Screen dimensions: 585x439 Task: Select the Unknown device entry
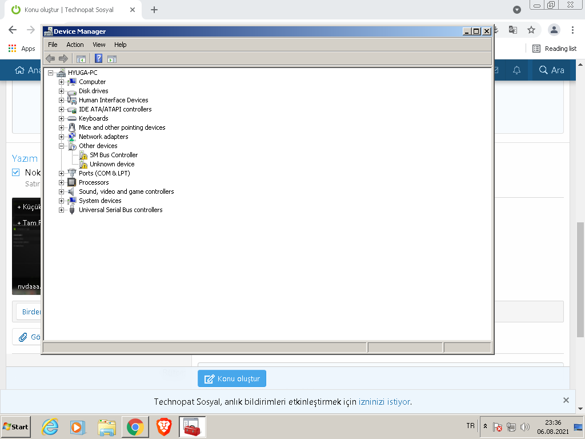pos(112,164)
